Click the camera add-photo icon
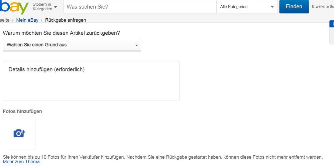 tap(19, 133)
